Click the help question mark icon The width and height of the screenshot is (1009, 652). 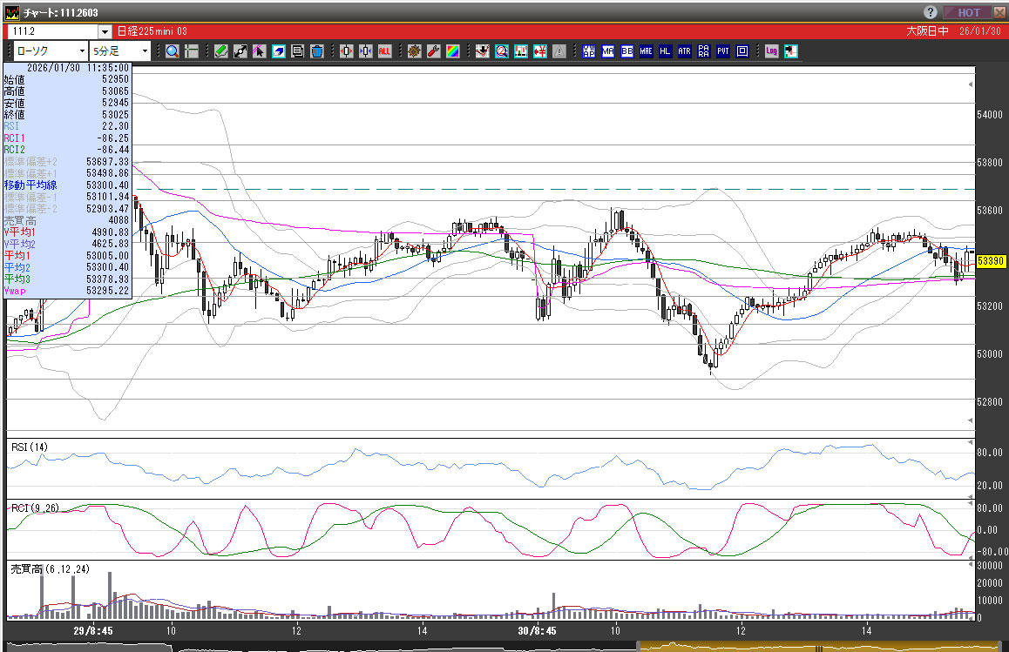click(x=931, y=12)
